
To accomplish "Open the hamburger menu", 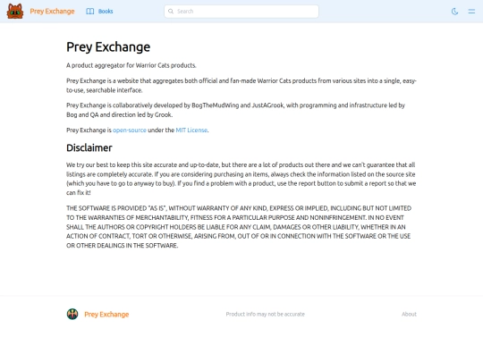I will tap(471, 12).
